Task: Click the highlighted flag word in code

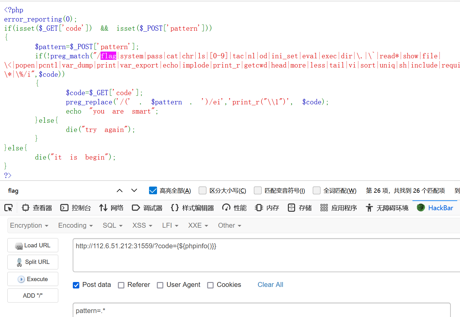Action: pyautogui.click(x=109, y=56)
